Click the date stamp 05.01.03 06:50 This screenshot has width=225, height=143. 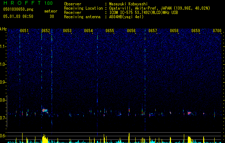18,16
